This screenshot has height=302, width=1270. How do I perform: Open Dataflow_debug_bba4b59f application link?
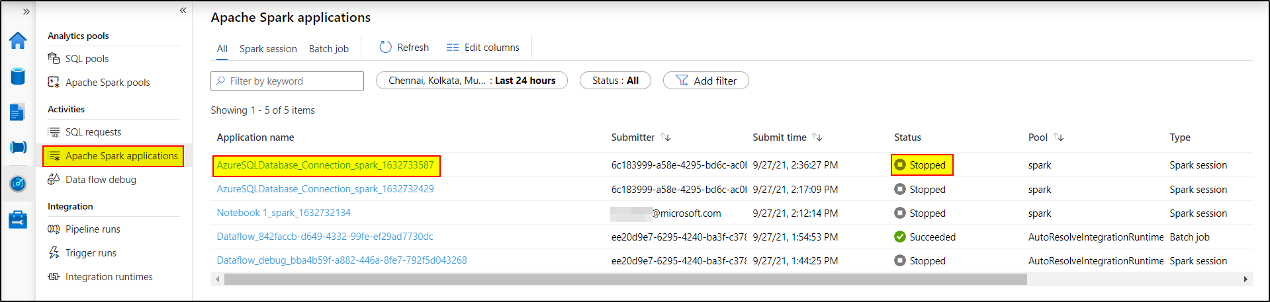click(342, 260)
